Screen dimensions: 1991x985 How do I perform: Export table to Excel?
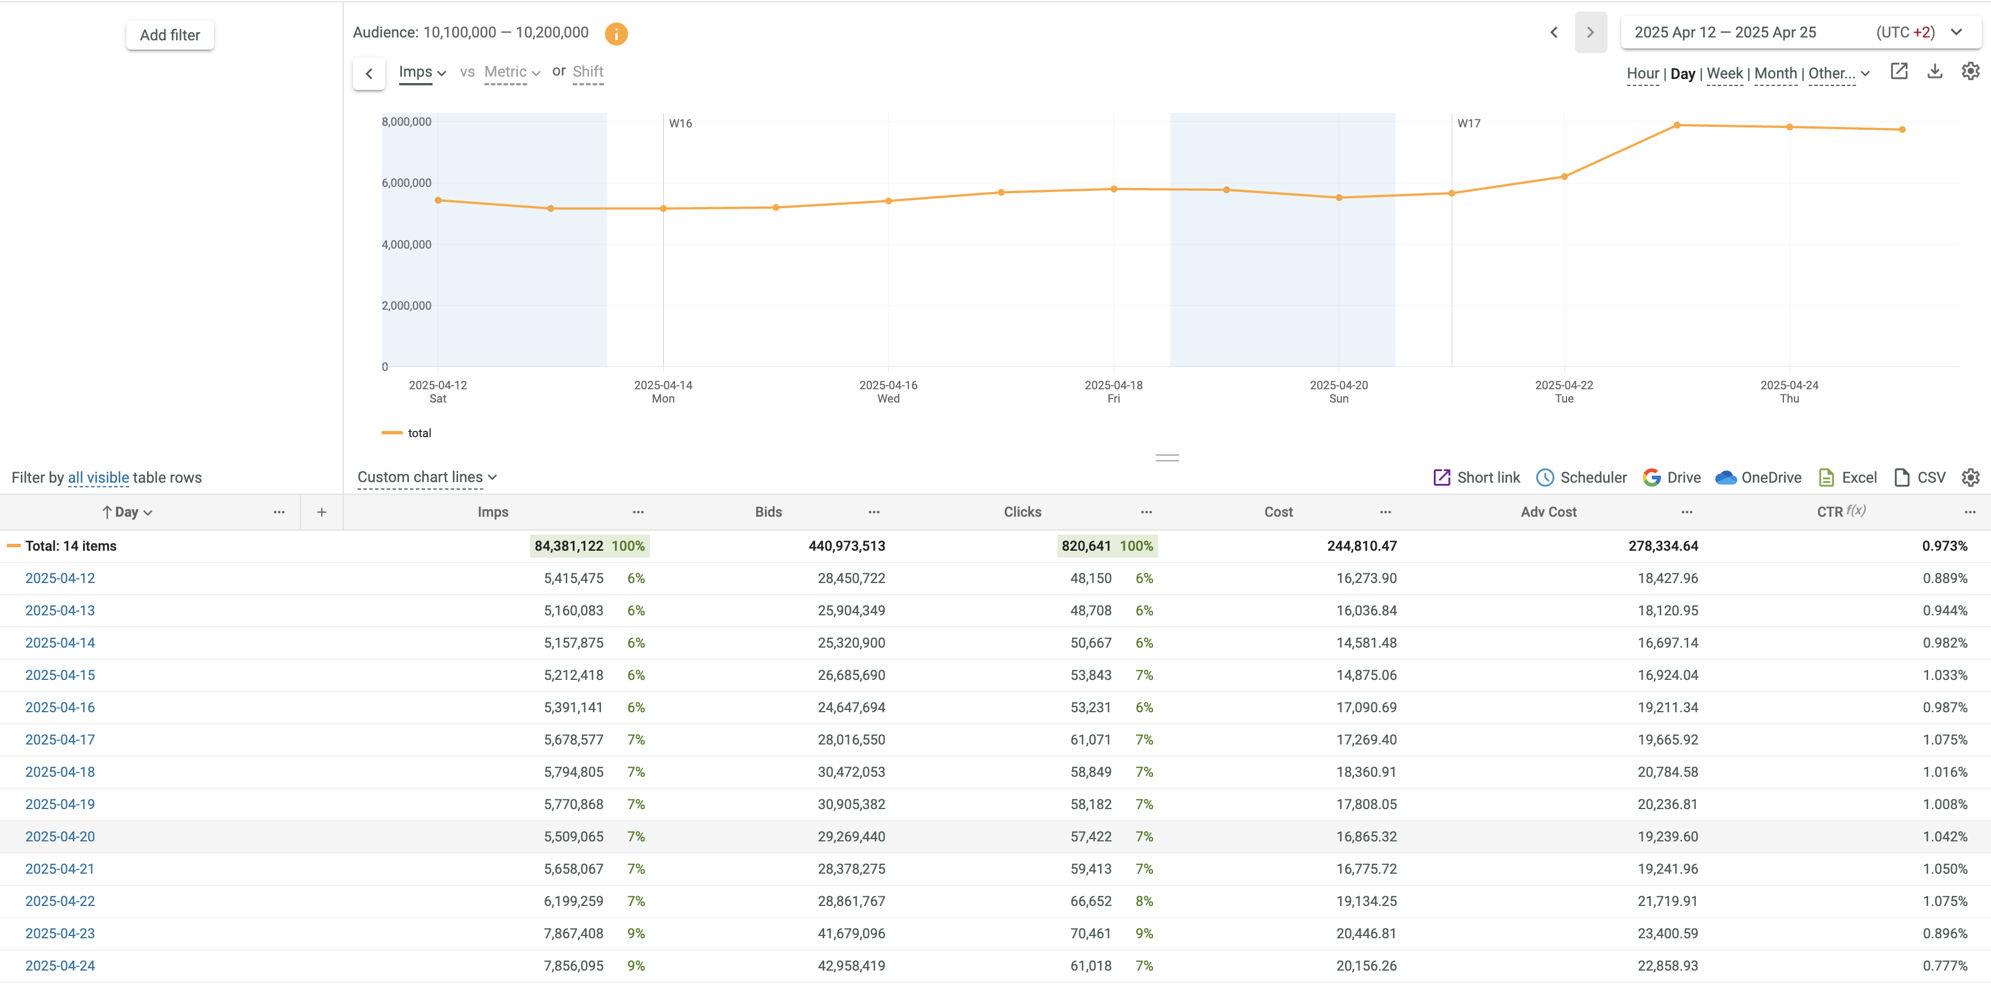pos(1847,478)
